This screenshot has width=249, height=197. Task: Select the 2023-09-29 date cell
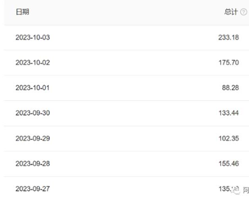[x=33, y=138]
